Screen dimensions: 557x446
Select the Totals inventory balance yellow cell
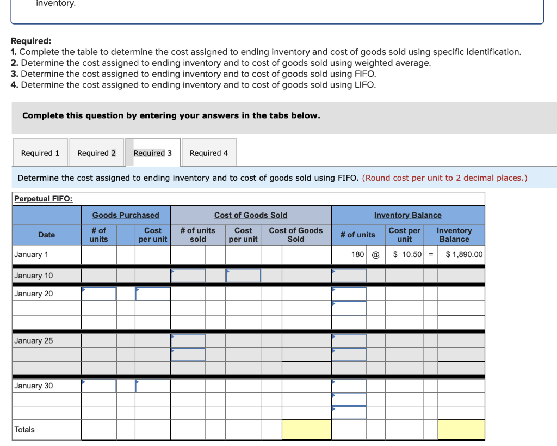(x=461, y=430)
